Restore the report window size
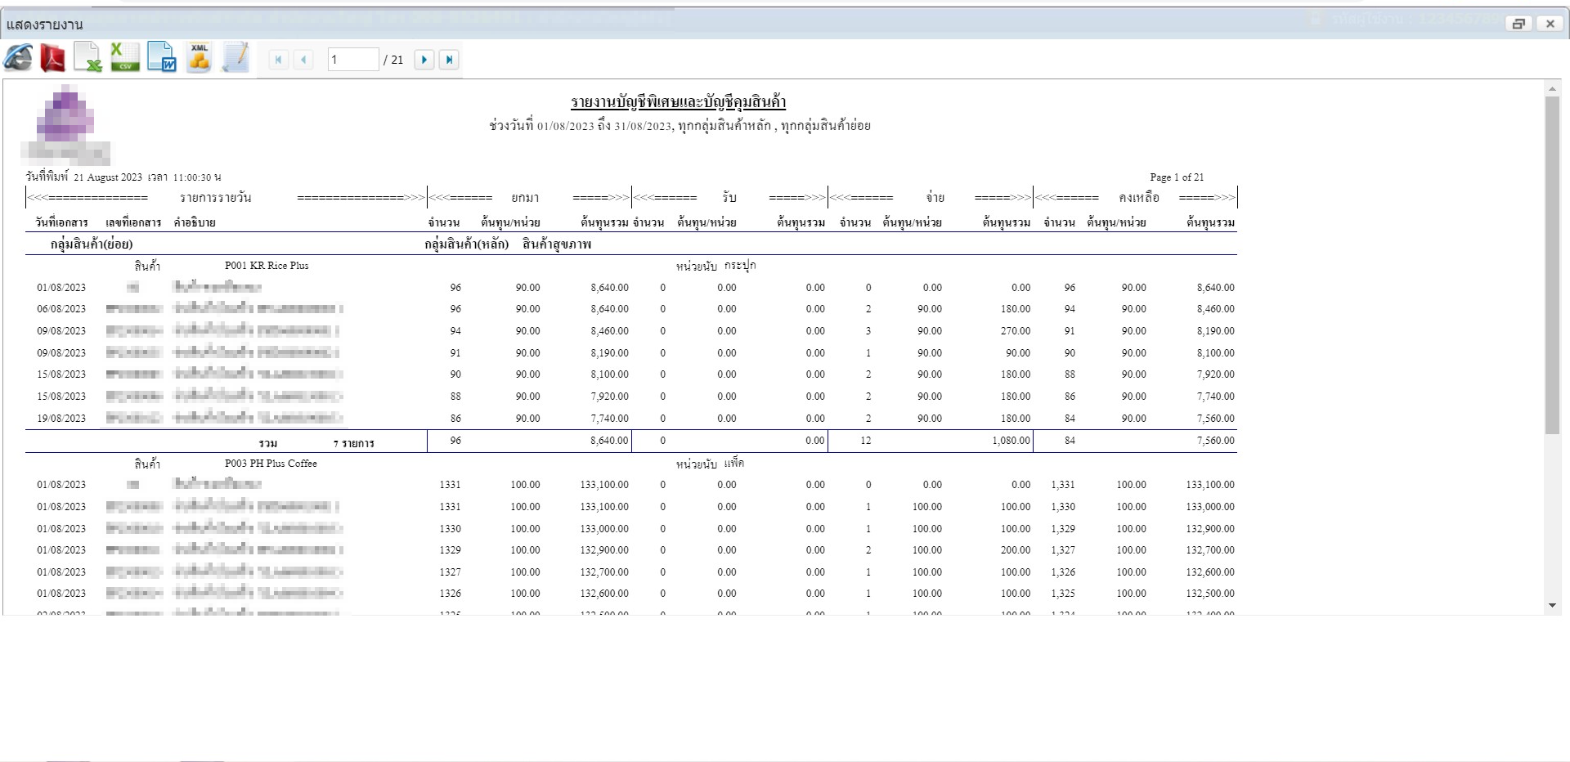This screenshot has height=762, width=1570. coord(1518,24)
